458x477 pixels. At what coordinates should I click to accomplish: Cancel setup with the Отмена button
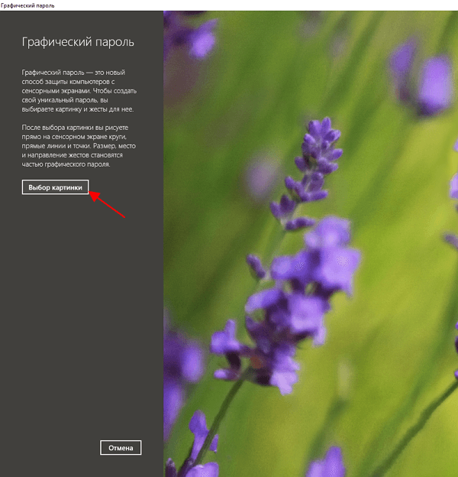[x=121, y=448]
